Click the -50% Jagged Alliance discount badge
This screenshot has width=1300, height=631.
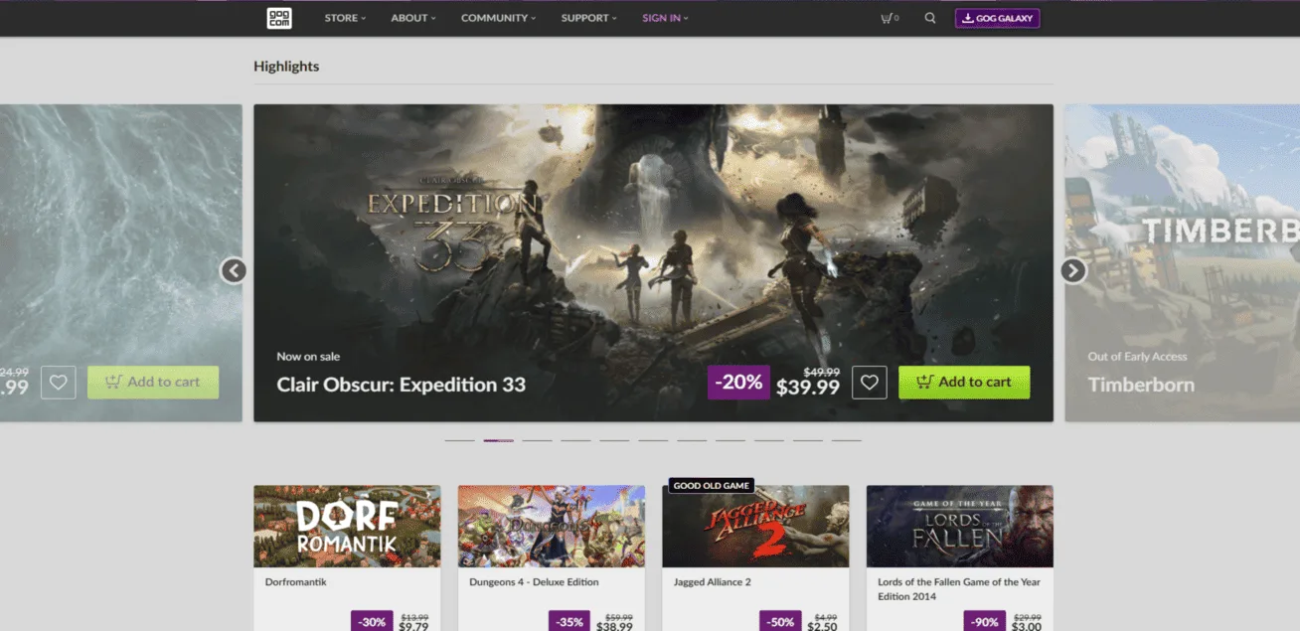click(x=781, y=621)
